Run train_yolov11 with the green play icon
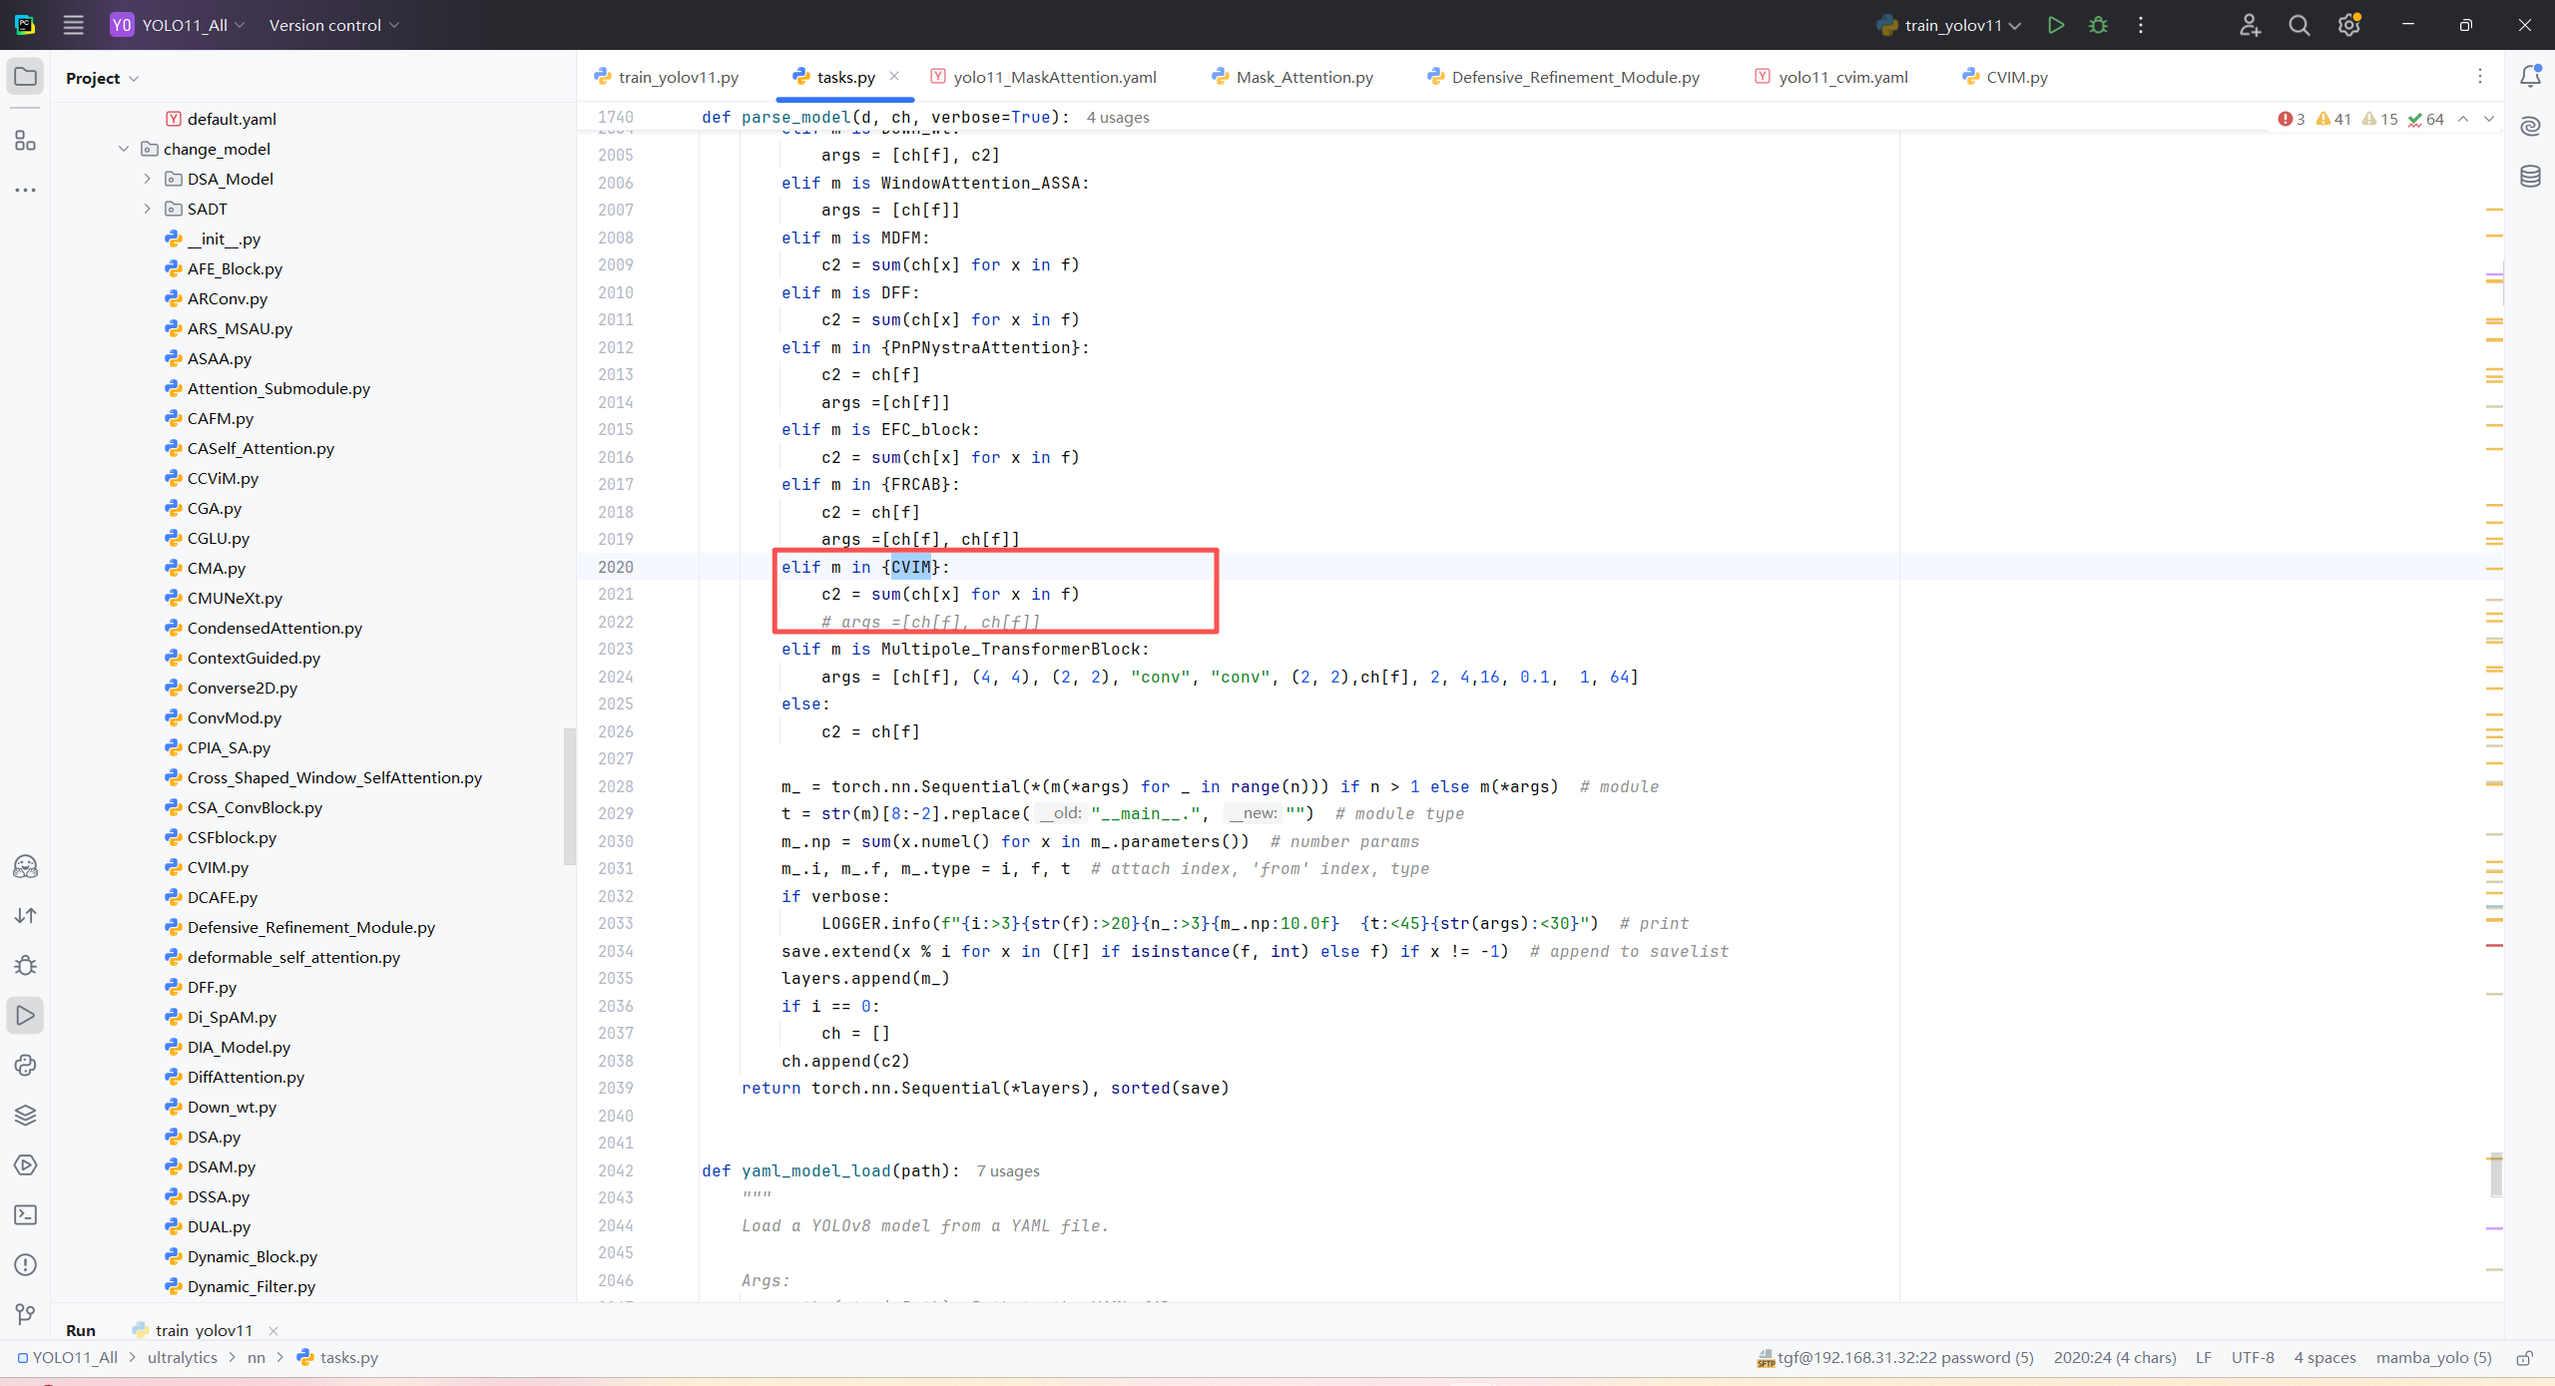Screen dimensions: 2555x1386 2055,25
